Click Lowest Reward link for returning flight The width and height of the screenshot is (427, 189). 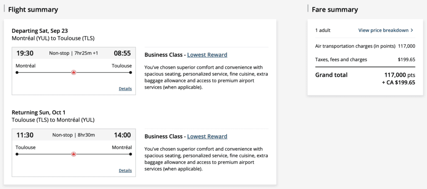[x=207, y=137]
